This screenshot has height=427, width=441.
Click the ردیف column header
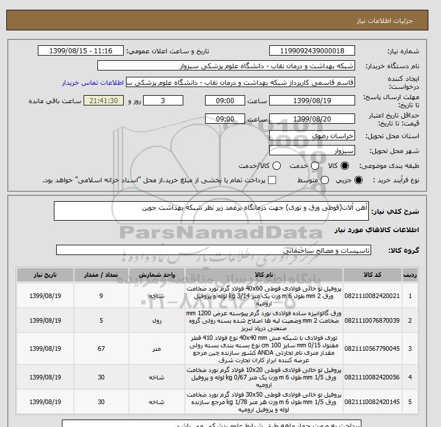(410, 275)
